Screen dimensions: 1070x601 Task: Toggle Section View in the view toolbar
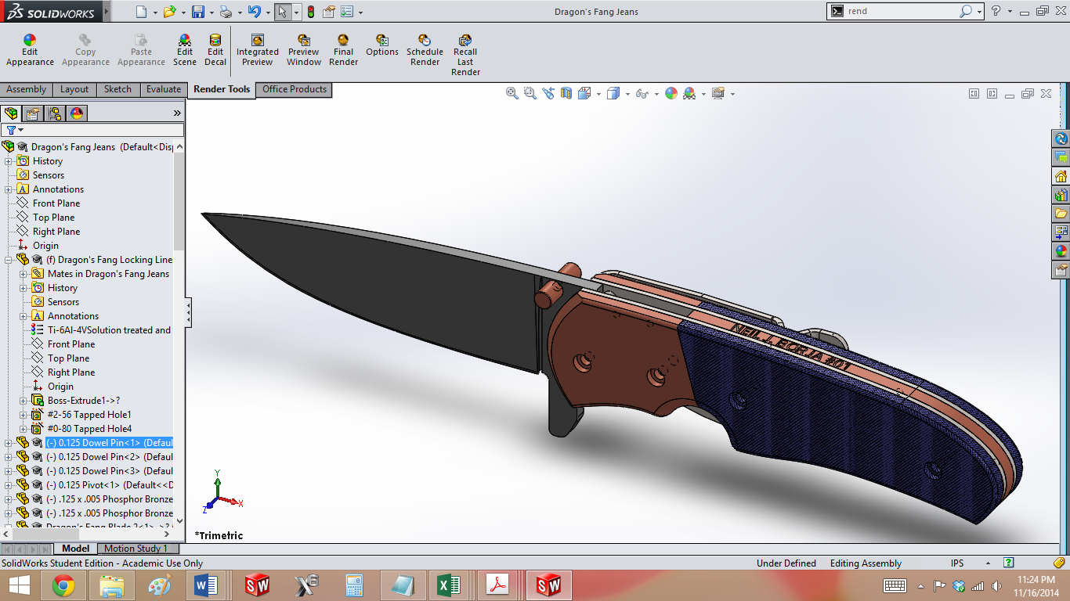coord(566,93)
